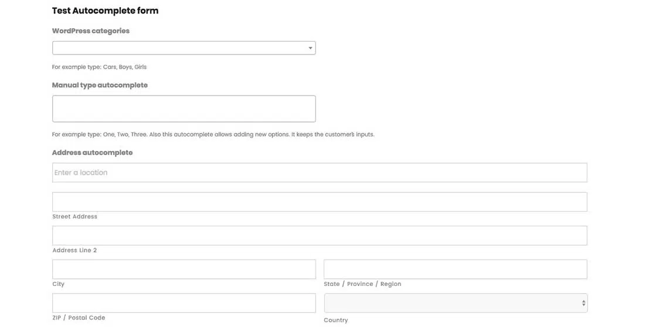This screenshot has width=645, height=327.
Task: Focus the Manual type autocomplete text box
Action: (184, 109)
